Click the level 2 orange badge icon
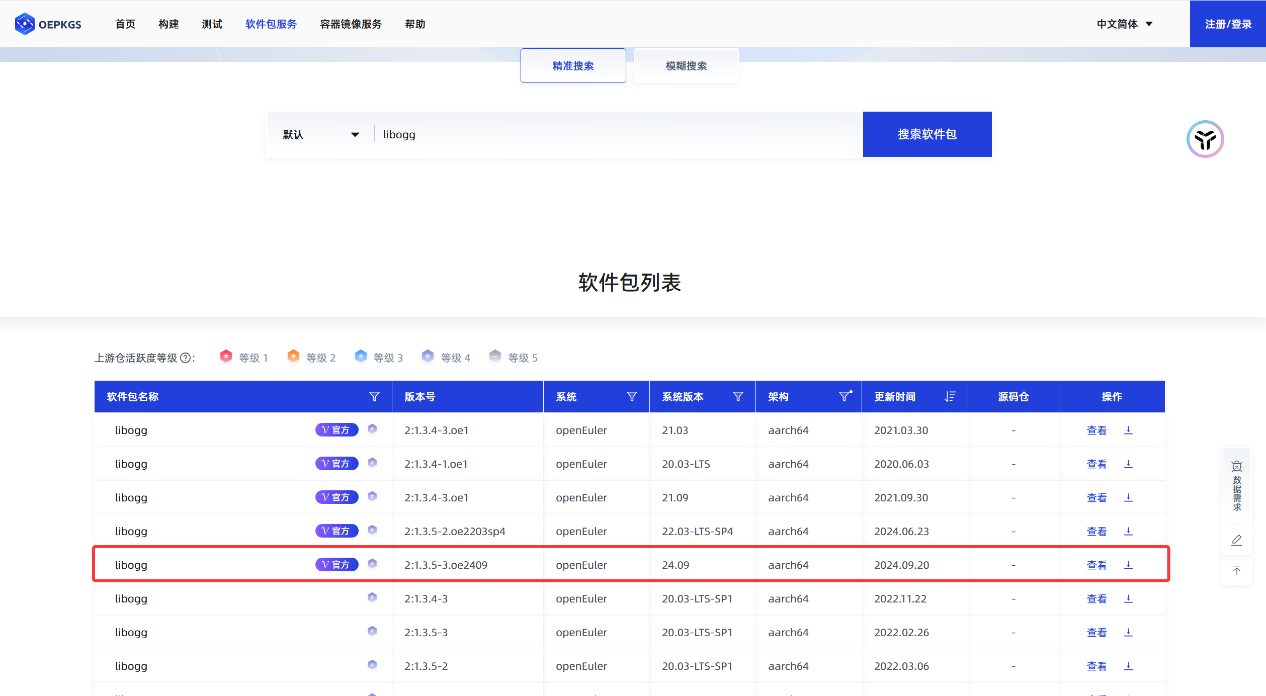The height and width of the screenshot is (696, 1266). (294, 357)
